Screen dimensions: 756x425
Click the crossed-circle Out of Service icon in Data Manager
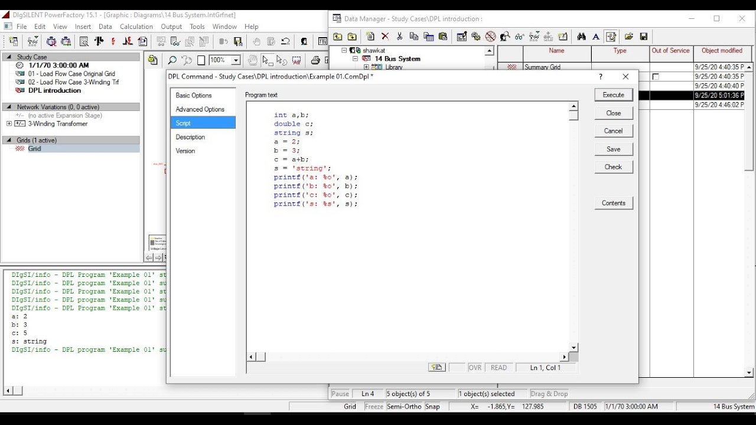[490, 37]
